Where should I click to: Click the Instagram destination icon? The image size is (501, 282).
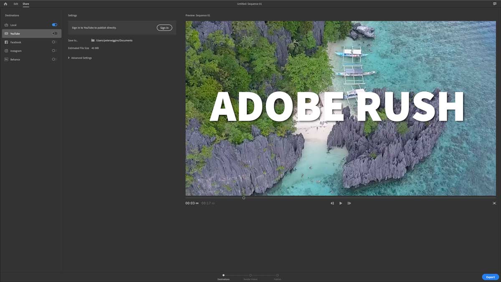point(6,51)
